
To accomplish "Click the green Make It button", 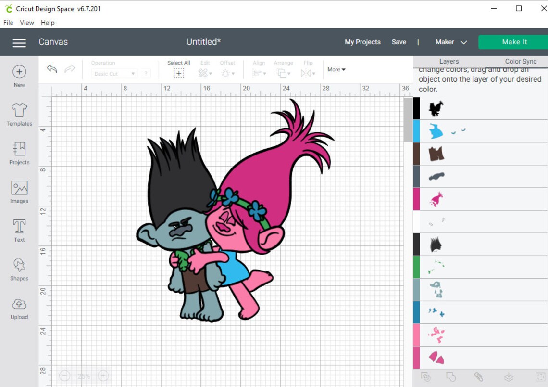I will (x=513, y=42).
